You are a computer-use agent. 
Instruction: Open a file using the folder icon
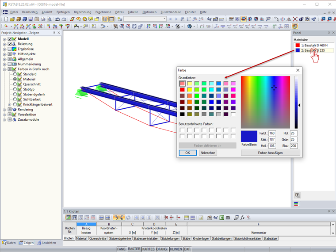pos(12,19)
